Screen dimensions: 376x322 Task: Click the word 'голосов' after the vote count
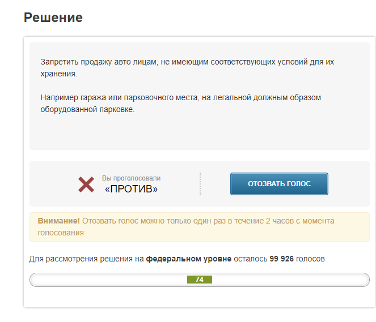(x=310, y=259)
